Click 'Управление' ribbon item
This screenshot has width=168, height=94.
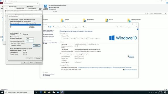pos(52,9)
